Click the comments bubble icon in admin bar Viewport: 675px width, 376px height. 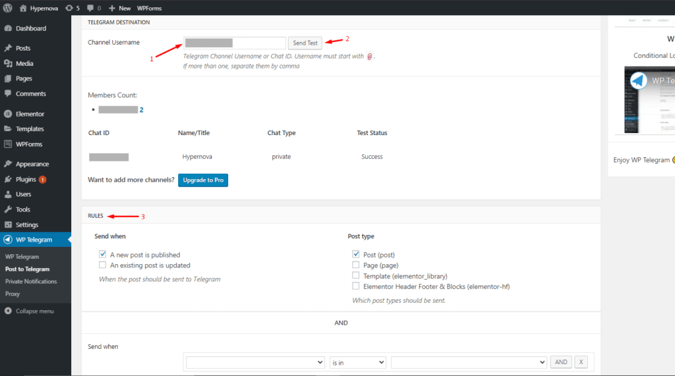click(90, 8)
